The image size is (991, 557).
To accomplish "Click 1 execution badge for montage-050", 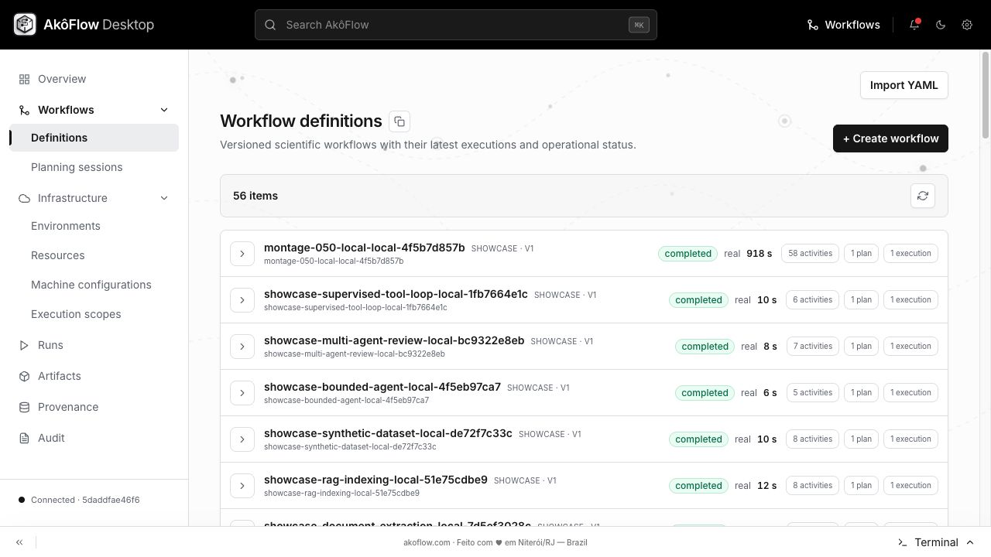I will pos(910,254).
